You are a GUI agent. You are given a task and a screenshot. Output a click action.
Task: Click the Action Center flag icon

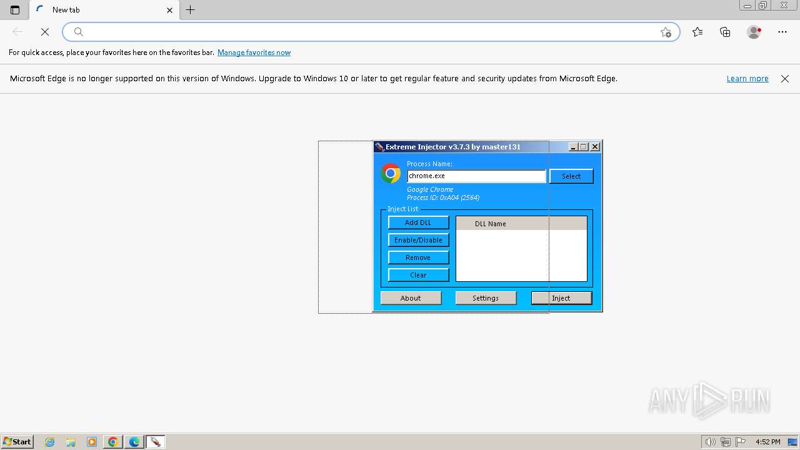click(x=741, y=442)
